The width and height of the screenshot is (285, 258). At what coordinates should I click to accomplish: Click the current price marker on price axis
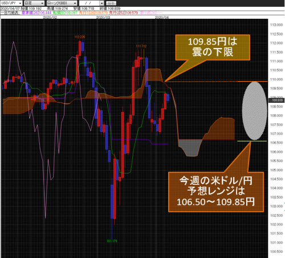(276, 100)
